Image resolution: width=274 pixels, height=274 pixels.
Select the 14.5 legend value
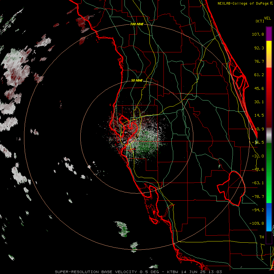(x=259, y=115)
